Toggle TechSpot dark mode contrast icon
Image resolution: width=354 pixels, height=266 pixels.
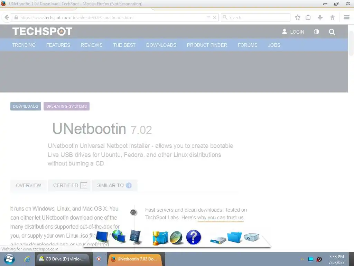pos(316,32)
